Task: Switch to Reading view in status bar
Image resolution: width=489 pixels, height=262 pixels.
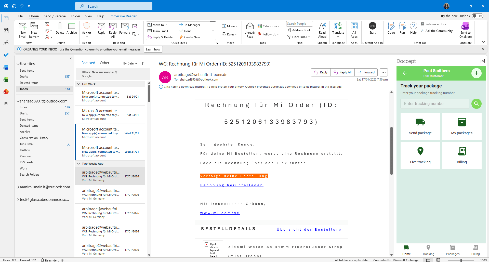Action: tap(438, 260)
